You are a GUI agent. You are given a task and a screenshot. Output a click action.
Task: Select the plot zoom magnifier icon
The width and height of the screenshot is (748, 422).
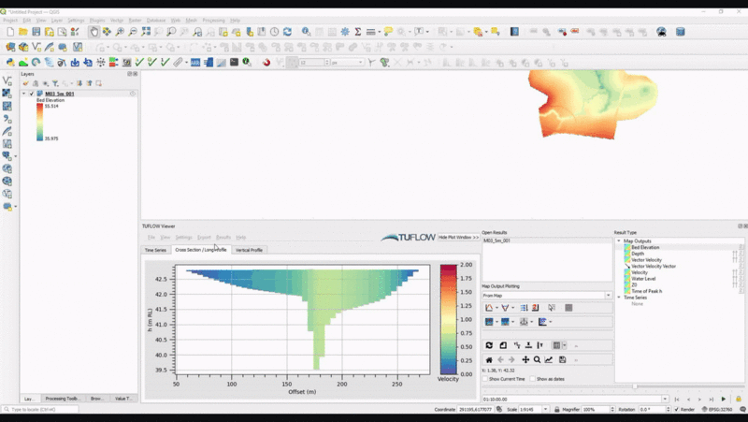[x=537, y=359]
